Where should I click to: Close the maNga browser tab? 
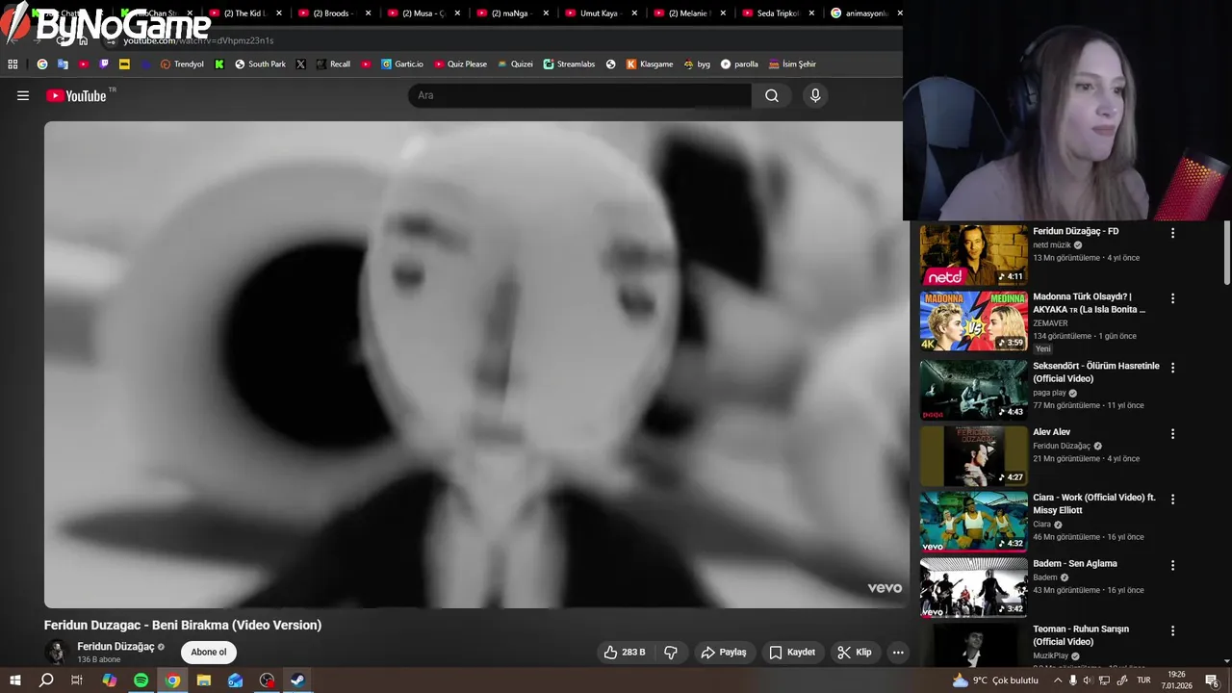[546, 13]
